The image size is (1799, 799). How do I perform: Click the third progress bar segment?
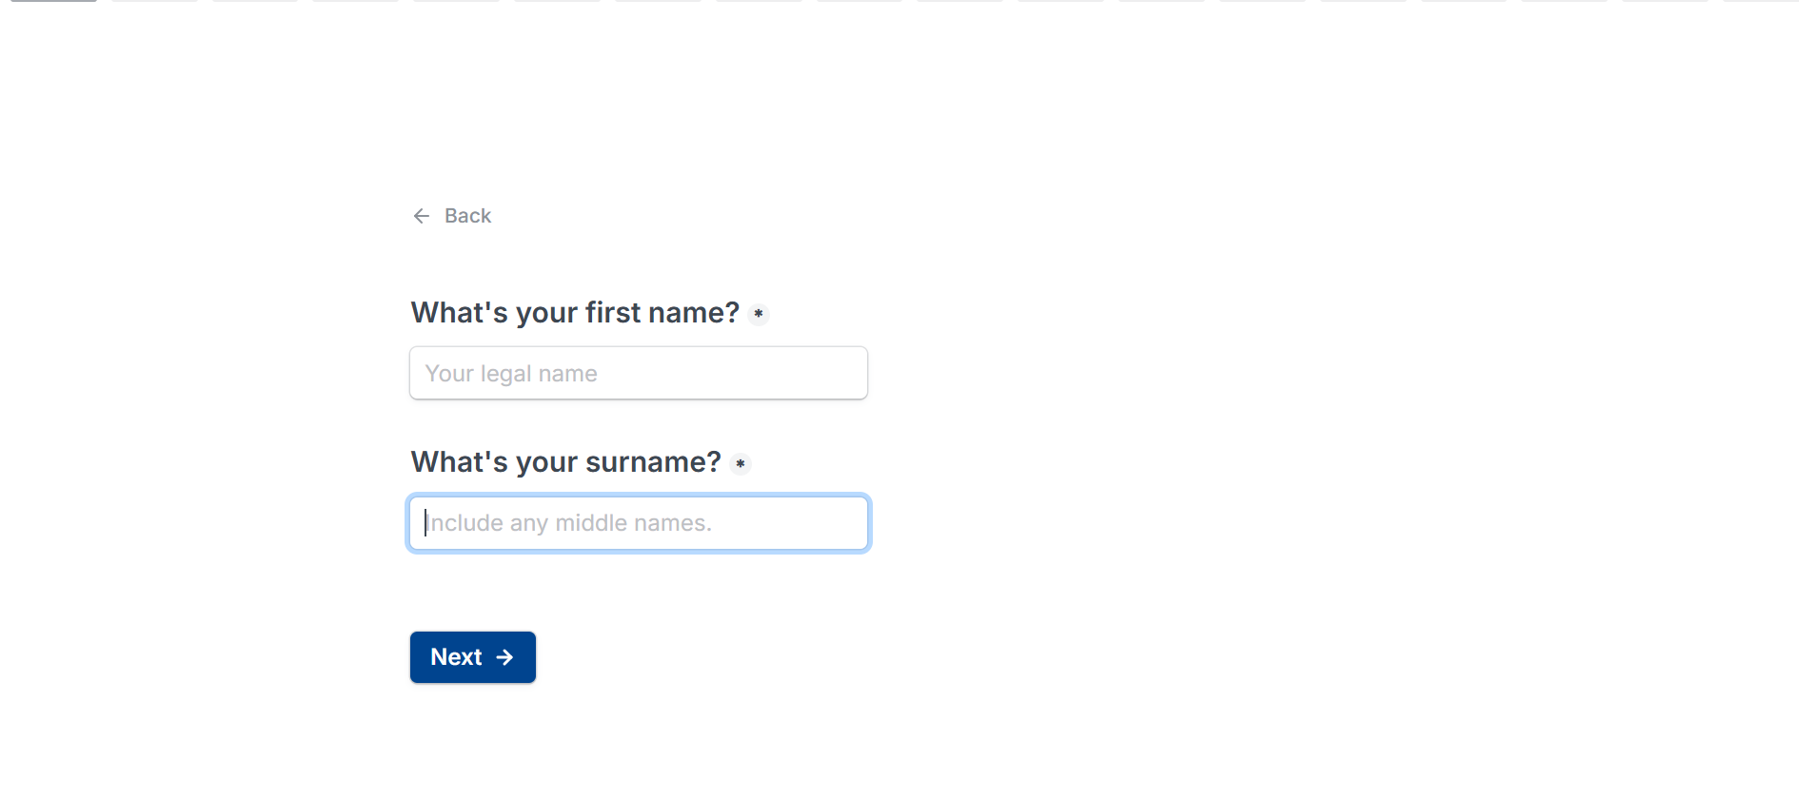coord(255,1)
